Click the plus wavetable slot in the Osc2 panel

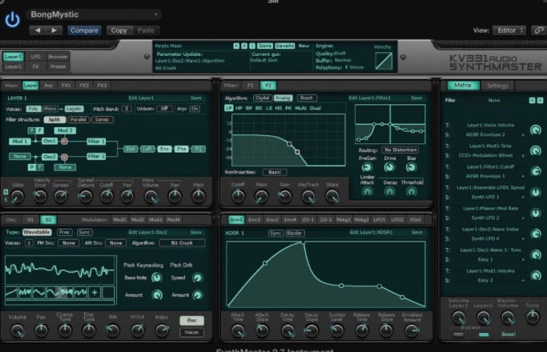tap(95, 292)
